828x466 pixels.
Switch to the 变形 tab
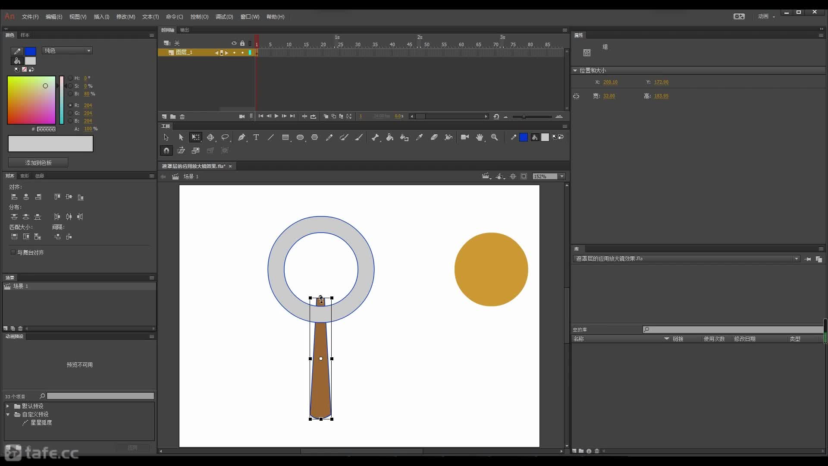tap(25, 176)
